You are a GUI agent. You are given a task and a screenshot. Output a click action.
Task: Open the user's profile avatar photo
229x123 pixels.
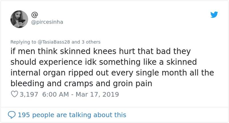19,19
